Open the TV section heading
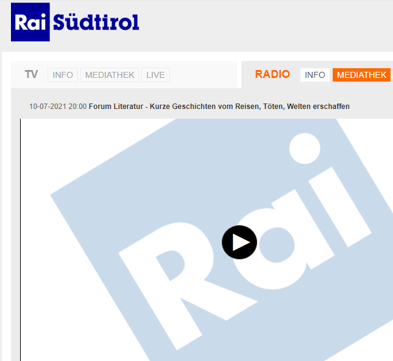The width and height of the screenshot is (393, 361). coord(31,74)
